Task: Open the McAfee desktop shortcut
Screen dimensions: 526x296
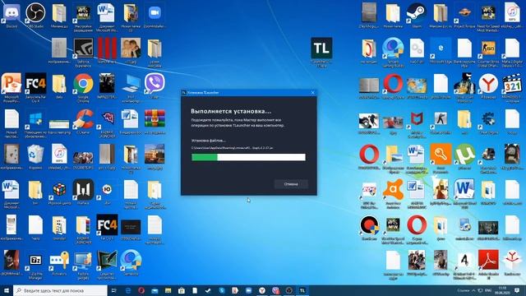Action: tap(417, 124)
